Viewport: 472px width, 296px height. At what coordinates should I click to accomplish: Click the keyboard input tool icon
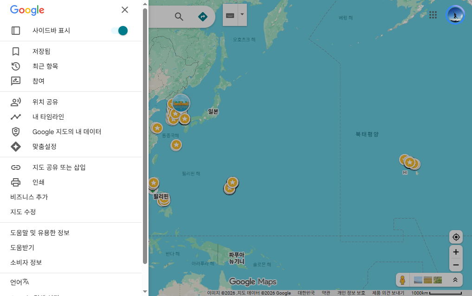230,15
